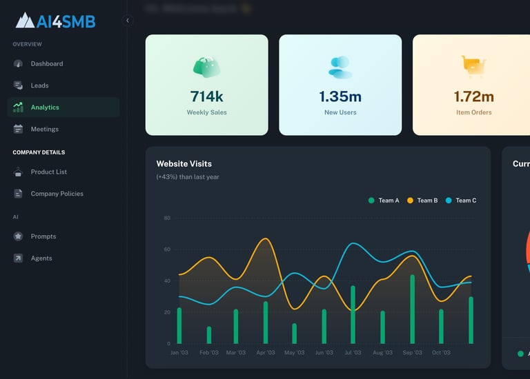Image resolution: width=530 pixels, height=379 pixels.
Task: Click the Item Orders label
Action: coord(473,112)
